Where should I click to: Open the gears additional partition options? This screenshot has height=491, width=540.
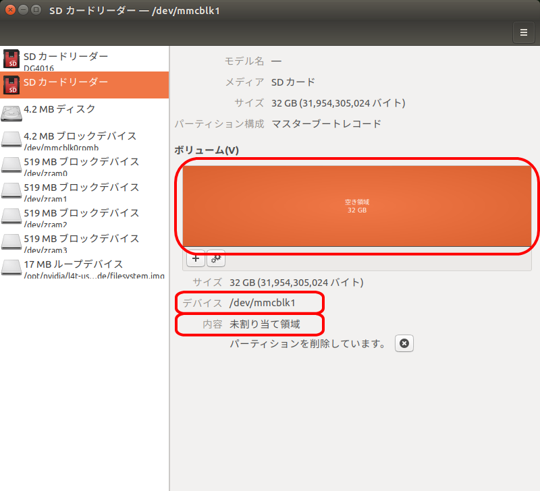[x=216, y=258]
